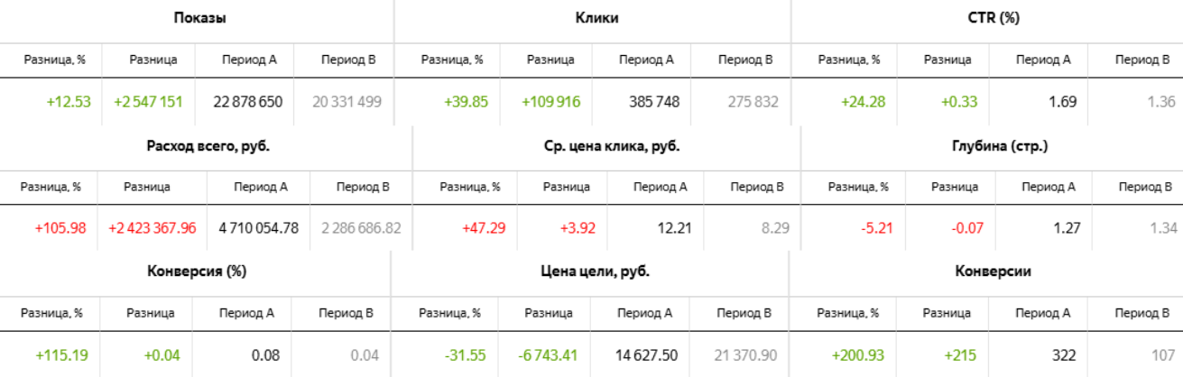Image resolution: width=1183 pixels, height=377 pixels.
Task: Click Показы Период А value 22 878 650
Action: coord(248,102)
